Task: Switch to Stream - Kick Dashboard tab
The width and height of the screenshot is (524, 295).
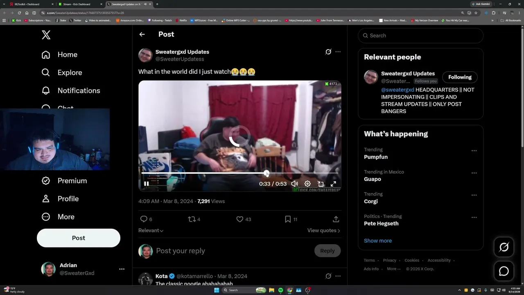Action: (80, 4)
